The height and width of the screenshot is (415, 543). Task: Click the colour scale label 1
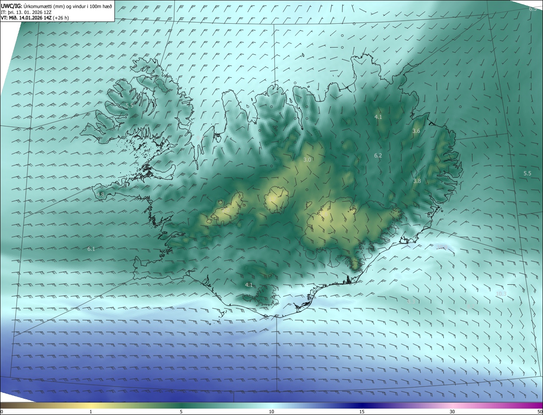coord(91,412)
